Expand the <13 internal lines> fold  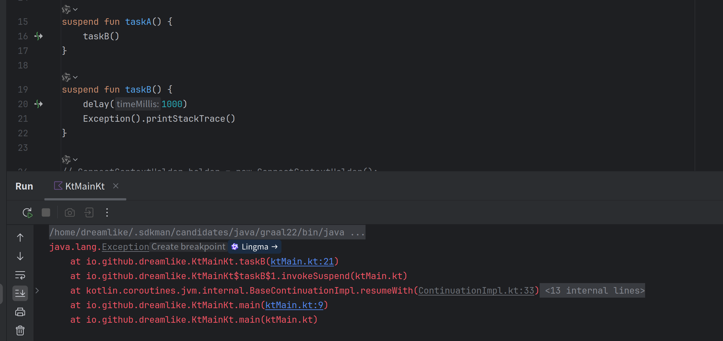(x=592, y=291)
